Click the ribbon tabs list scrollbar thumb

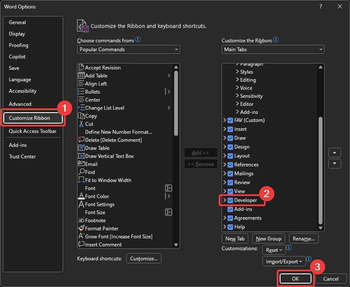[320, 171]
